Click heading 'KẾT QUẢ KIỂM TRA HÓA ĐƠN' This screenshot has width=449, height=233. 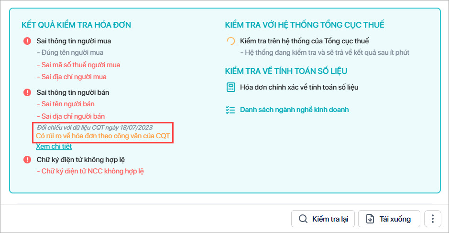pyautogui.click(x=76, y=25)
